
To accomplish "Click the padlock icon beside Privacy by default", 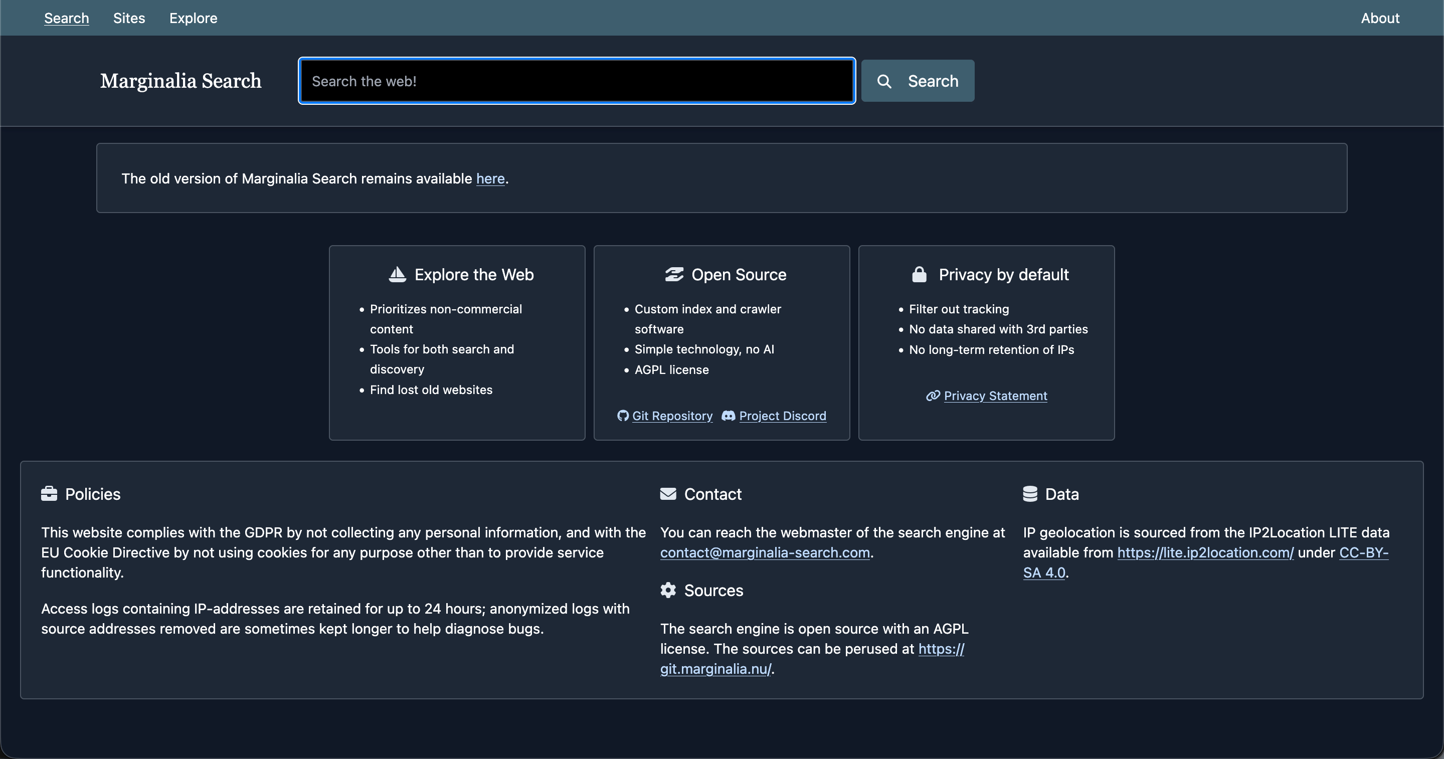I will tap(920, 274).
